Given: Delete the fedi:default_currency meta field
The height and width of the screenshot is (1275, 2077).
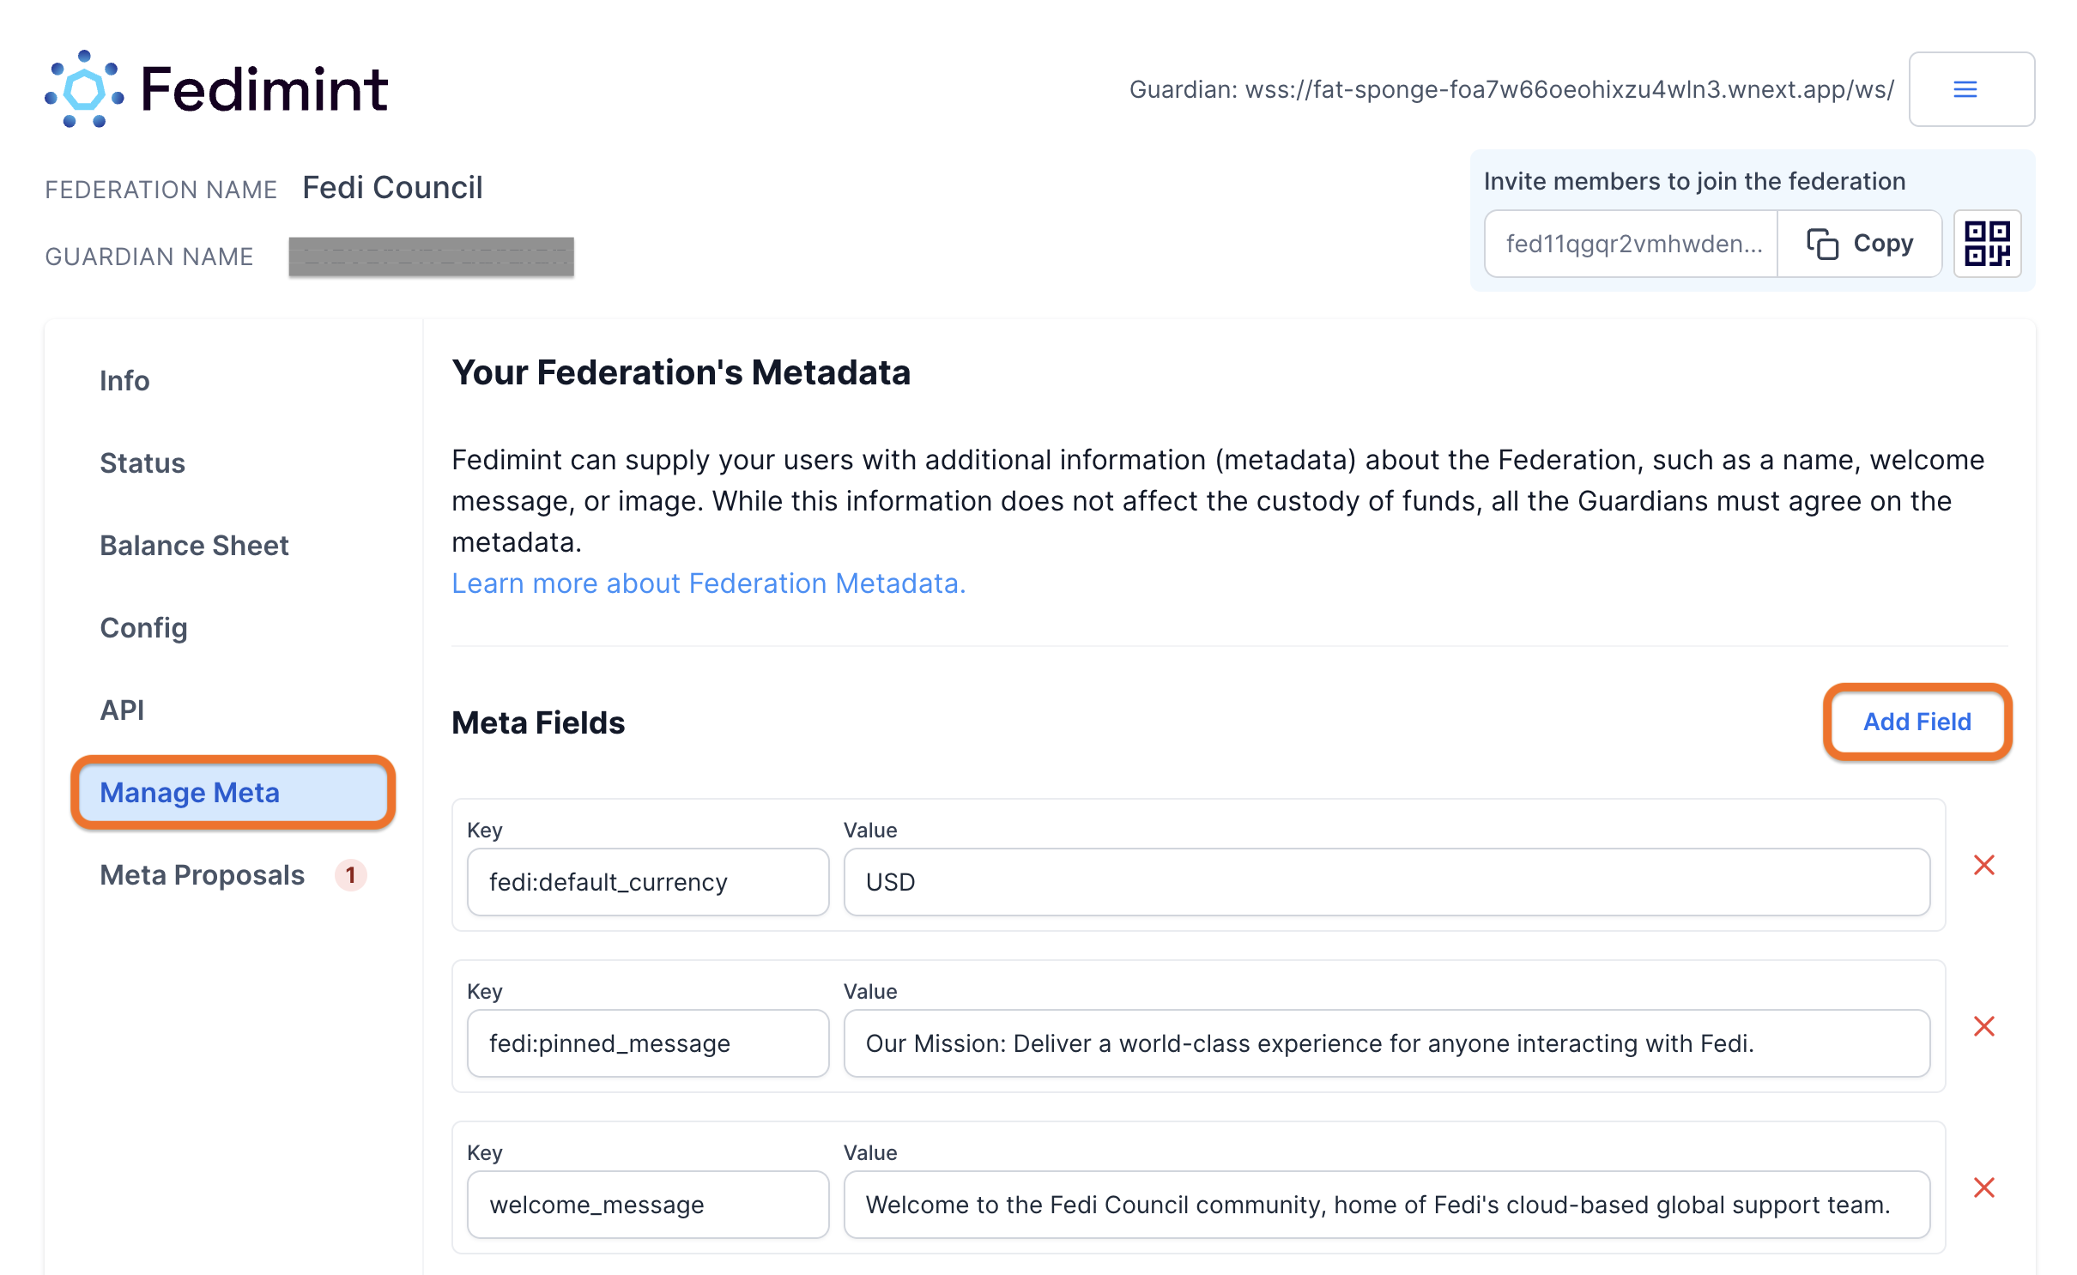Looking at the screenshot, I should point(1983,865).
